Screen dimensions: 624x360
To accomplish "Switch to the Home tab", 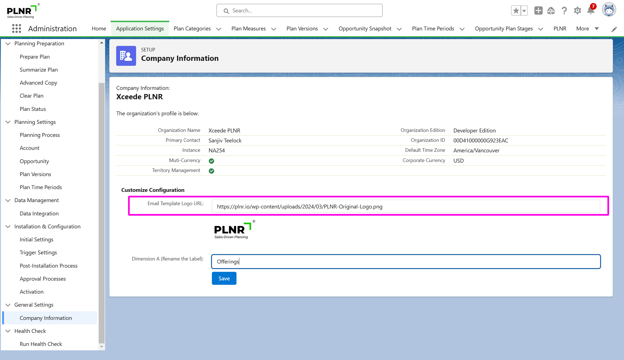I will pos(99,28).
